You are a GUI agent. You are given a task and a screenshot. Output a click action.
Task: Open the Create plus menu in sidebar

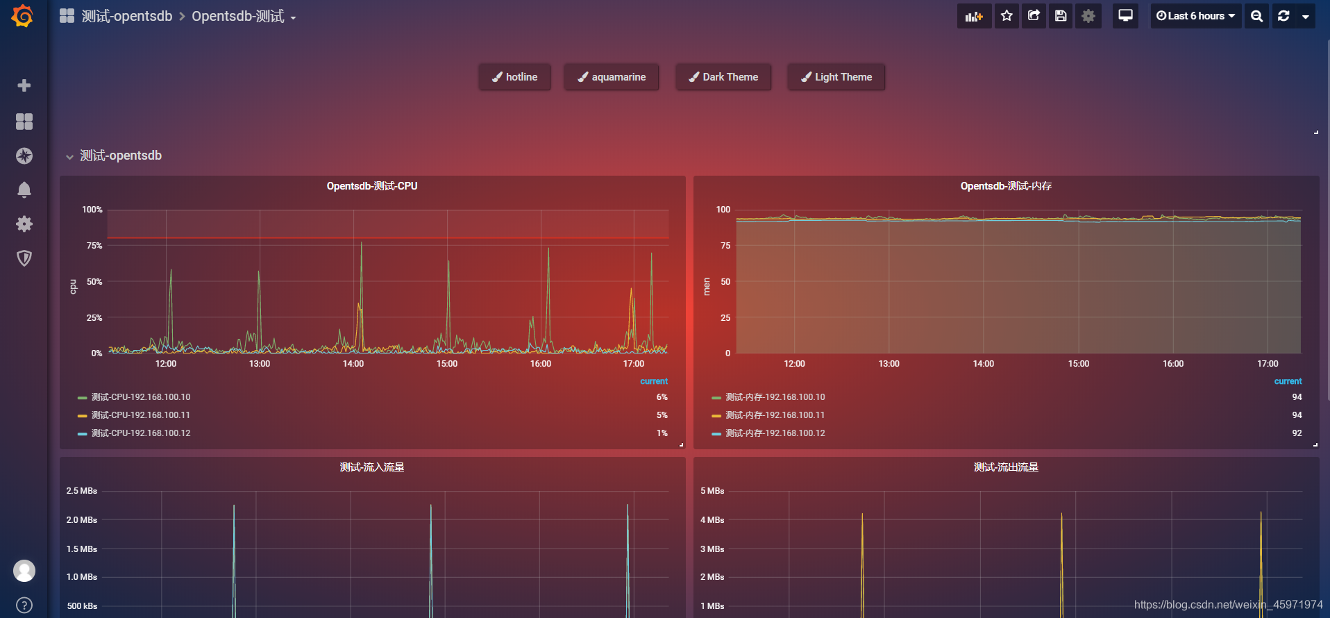point(24,85)
